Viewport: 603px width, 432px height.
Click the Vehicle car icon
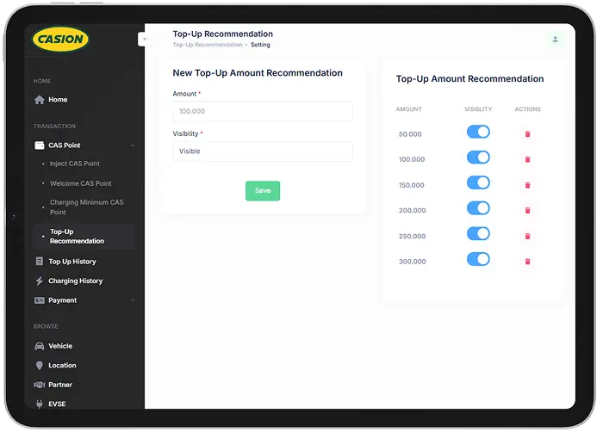tap(39, 346)
